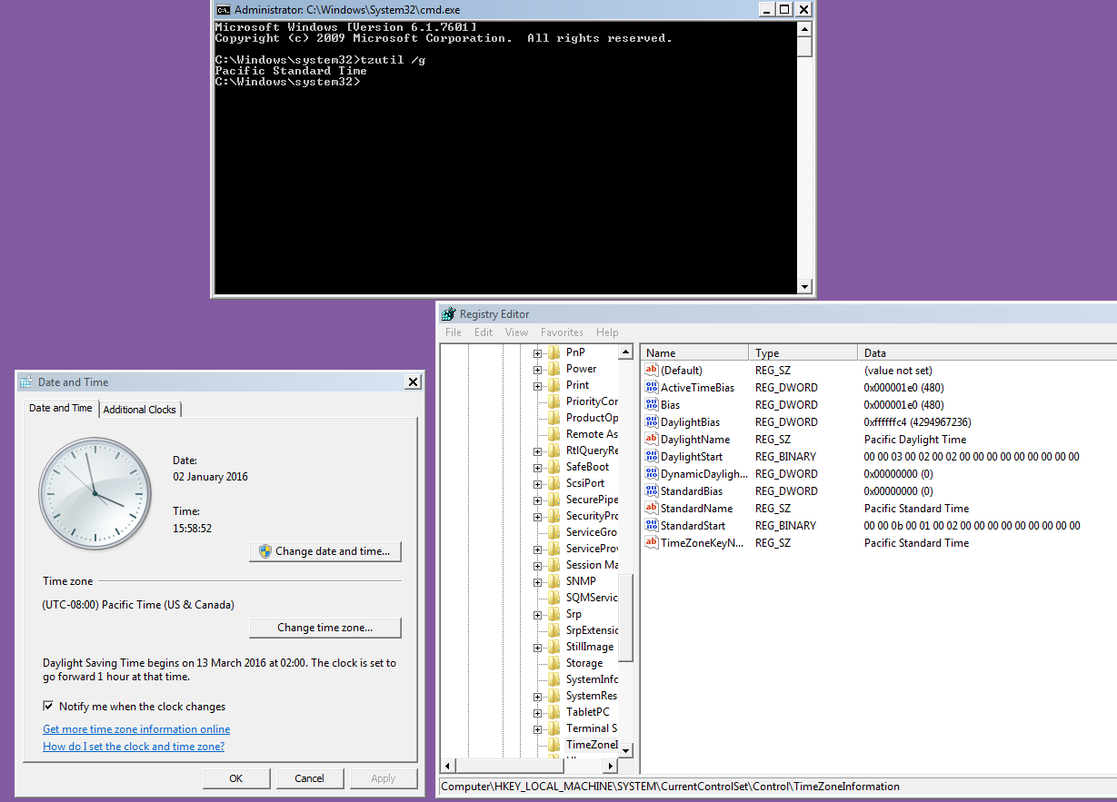The image size is (1117, 802).
Task: Click the PriorityCor key folder icon
Action: [x=554, y=401]
